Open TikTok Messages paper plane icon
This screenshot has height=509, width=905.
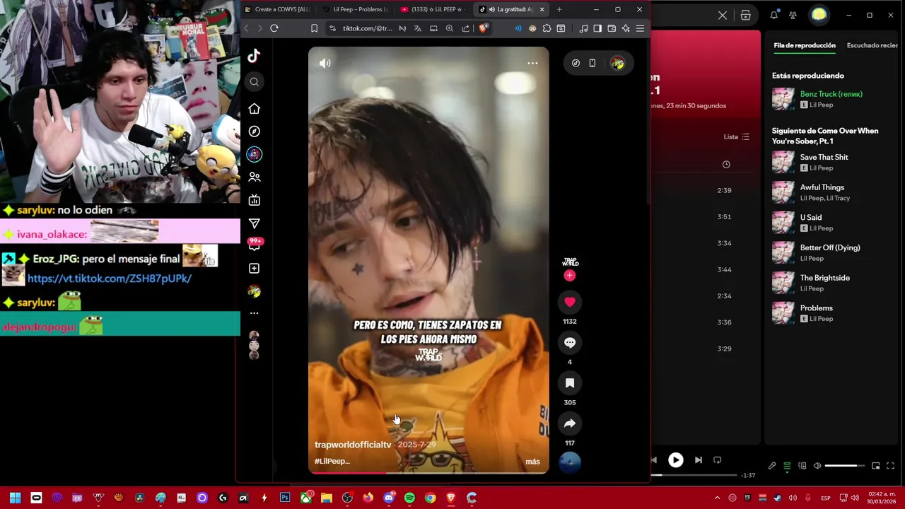255,223
